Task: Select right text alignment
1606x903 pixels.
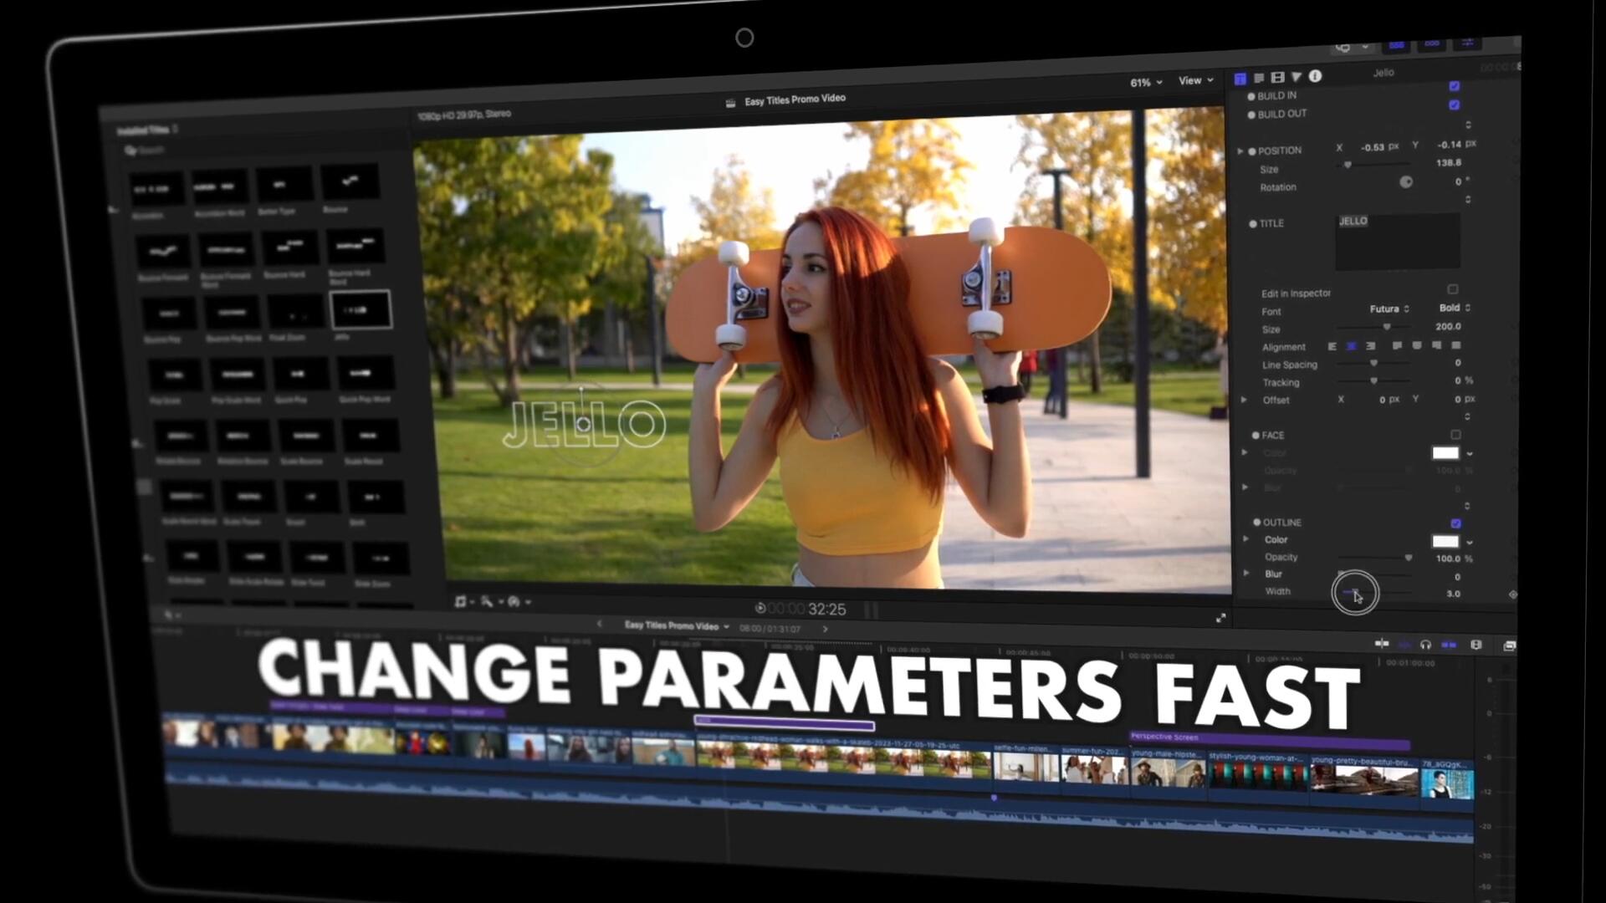Action: point(1370,346)
